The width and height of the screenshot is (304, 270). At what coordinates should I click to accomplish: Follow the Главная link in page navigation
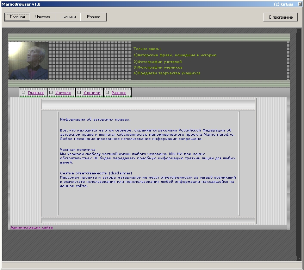36,93
